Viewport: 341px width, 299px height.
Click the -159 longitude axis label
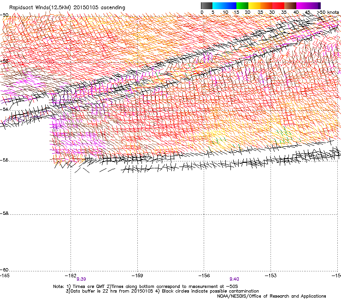[137, 276]
